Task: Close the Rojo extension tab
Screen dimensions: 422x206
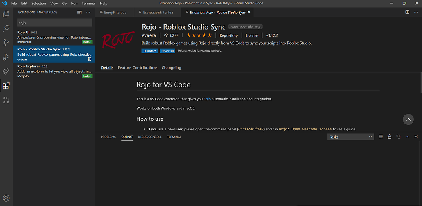Action: pyautogui.click(x=249, y=12)
